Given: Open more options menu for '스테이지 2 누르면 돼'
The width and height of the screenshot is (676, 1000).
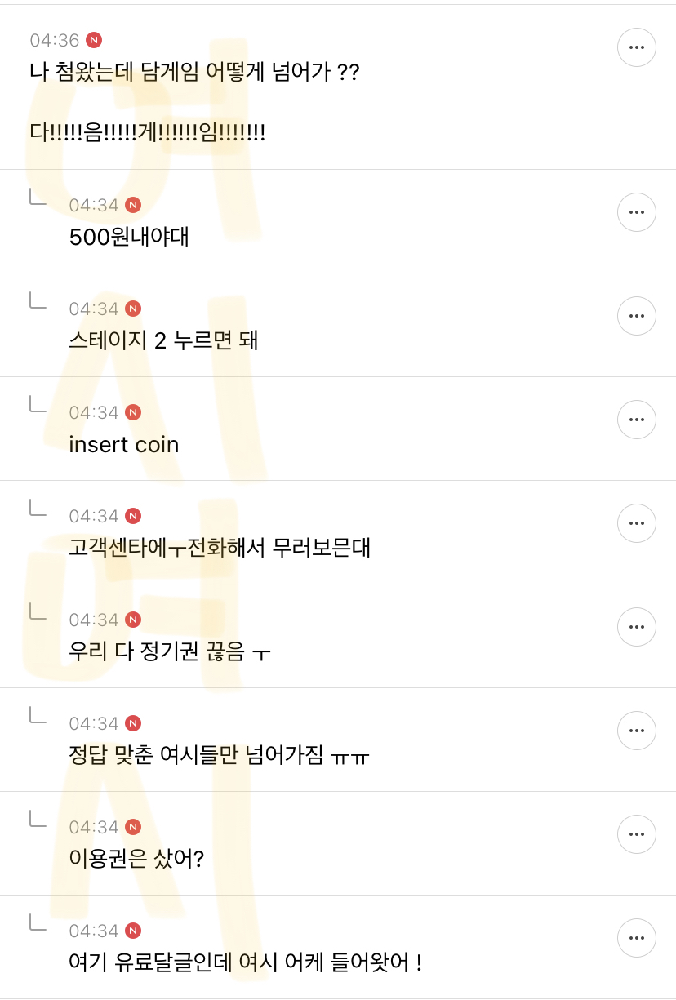Looking at the screenshot, I should (x=636, y=316).
